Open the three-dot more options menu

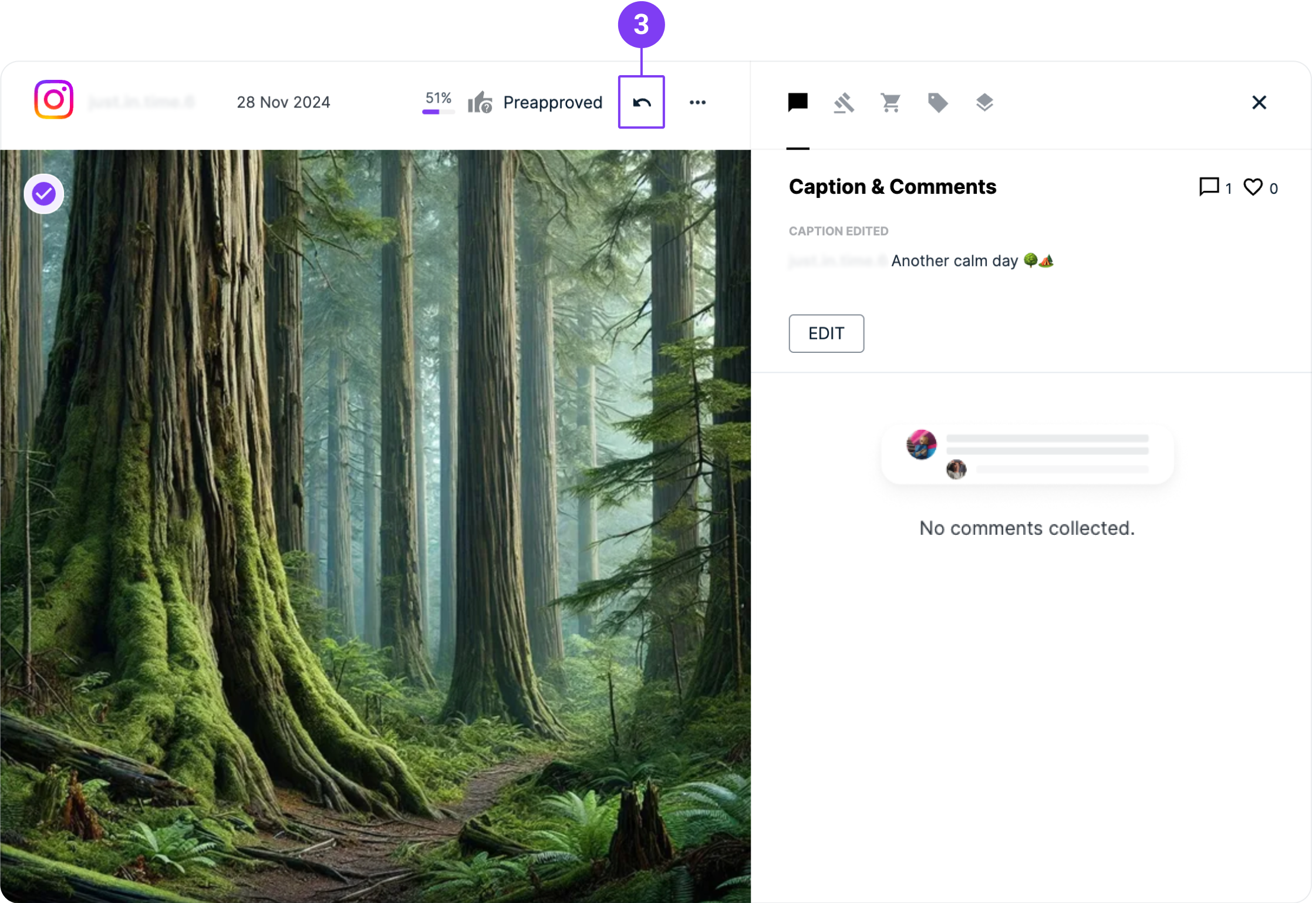[697, 102]
